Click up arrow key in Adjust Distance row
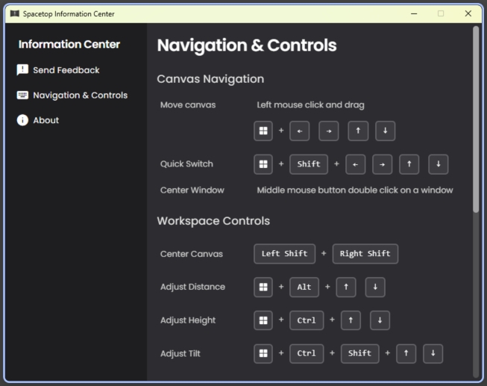The width and height of the screenshot is (487, 386). pyautogui.click(x=346, y=287)
